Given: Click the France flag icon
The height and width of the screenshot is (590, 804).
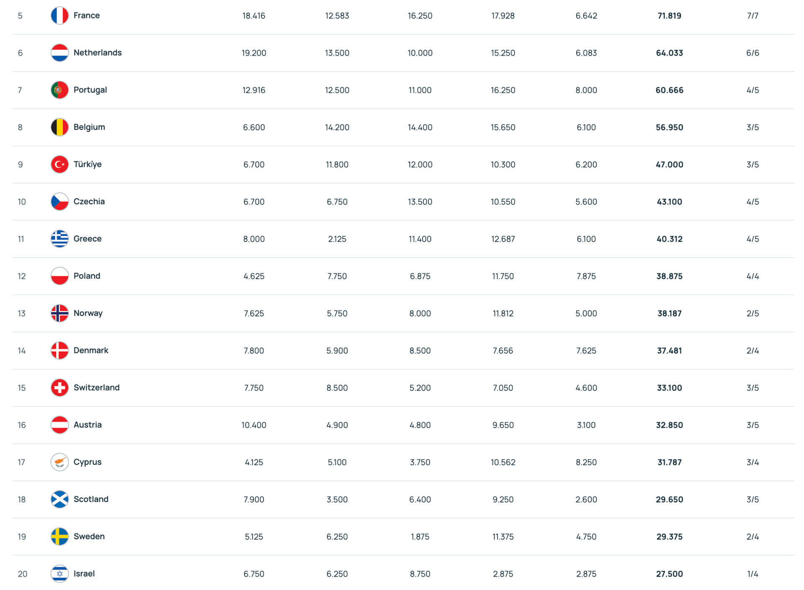Looking at the screenshot, I should [x=59, y=15].
